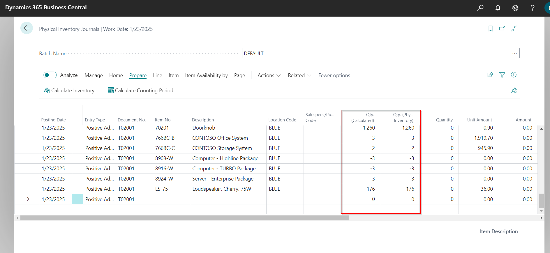This screenshot has height=253, width=550.
Task: Open the Page menu
Action: point(239,75)
